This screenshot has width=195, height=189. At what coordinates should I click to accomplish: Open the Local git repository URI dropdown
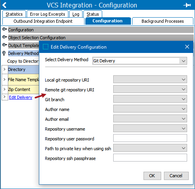tap(184, 79)
